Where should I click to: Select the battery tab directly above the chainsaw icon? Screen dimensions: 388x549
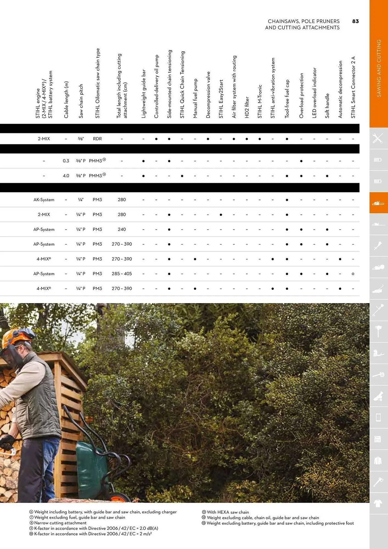tap(378, 181)
